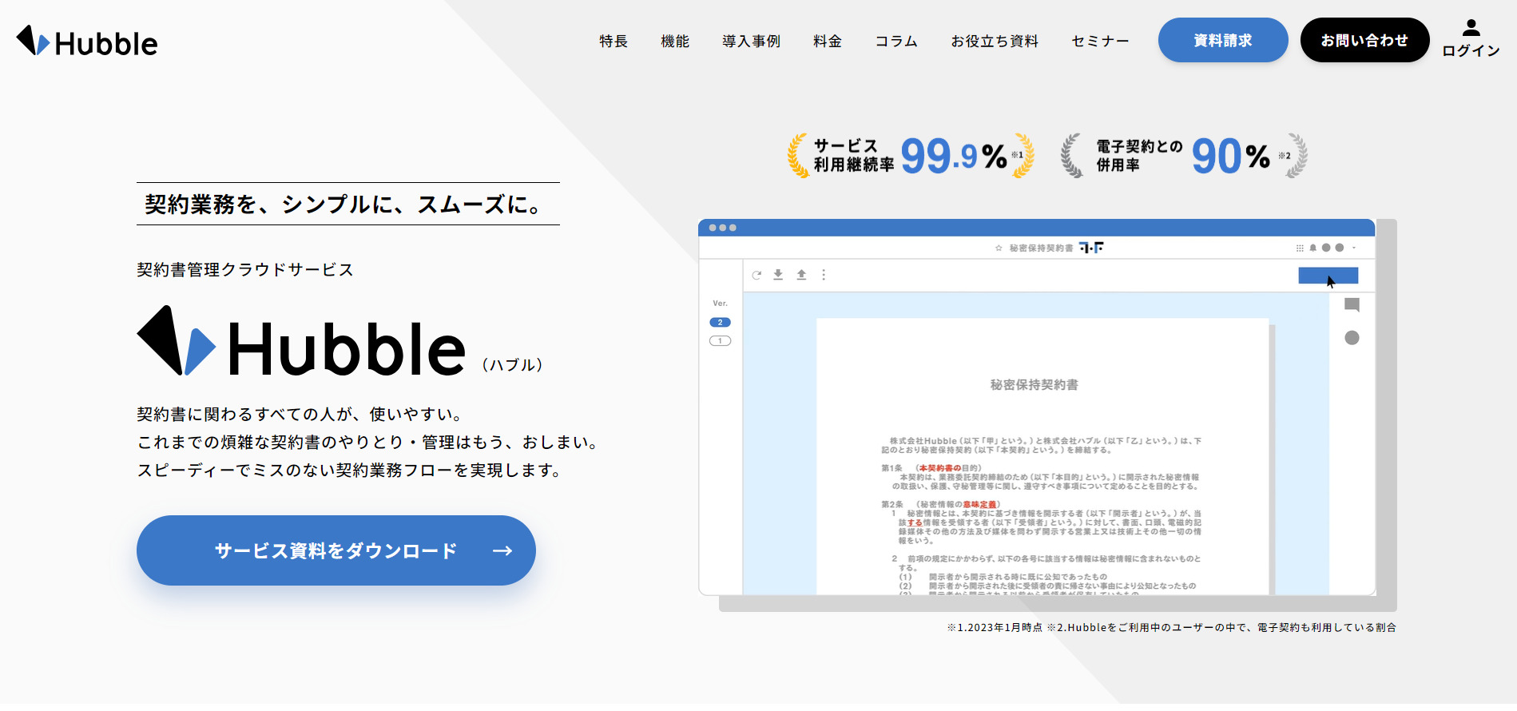This screenshot has height=711, width=1517.
Task: Select version 2 in the Ver. list
Action: [x=720, y=323]
